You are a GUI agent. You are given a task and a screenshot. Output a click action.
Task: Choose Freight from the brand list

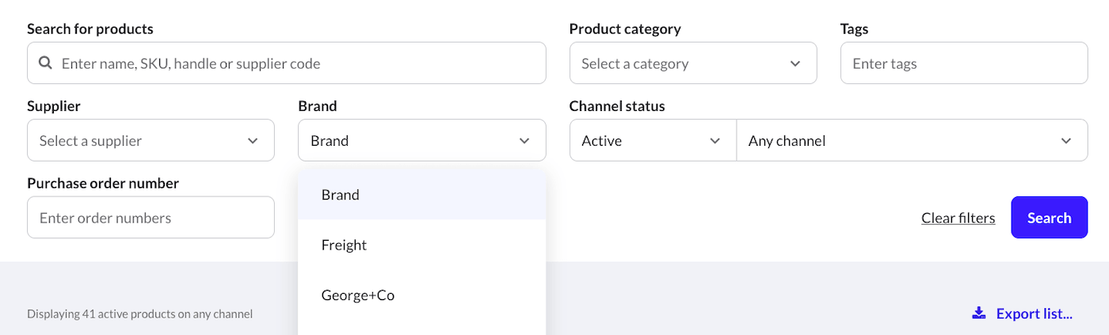[422, 245]
